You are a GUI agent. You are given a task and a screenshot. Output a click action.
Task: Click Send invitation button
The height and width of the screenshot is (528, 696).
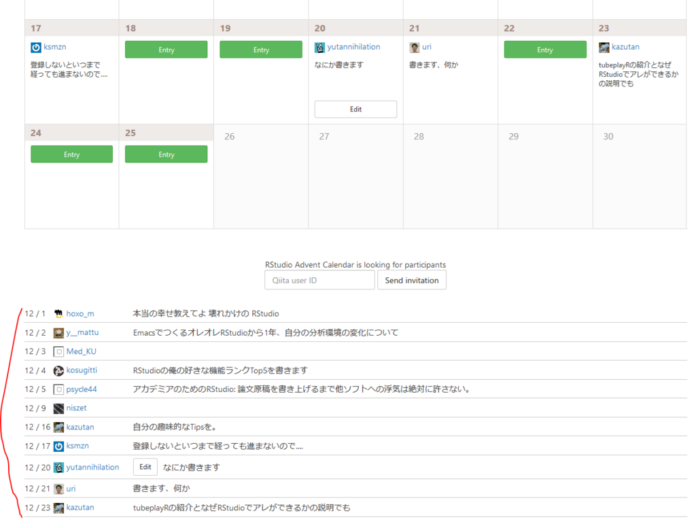tap(412, 281)
